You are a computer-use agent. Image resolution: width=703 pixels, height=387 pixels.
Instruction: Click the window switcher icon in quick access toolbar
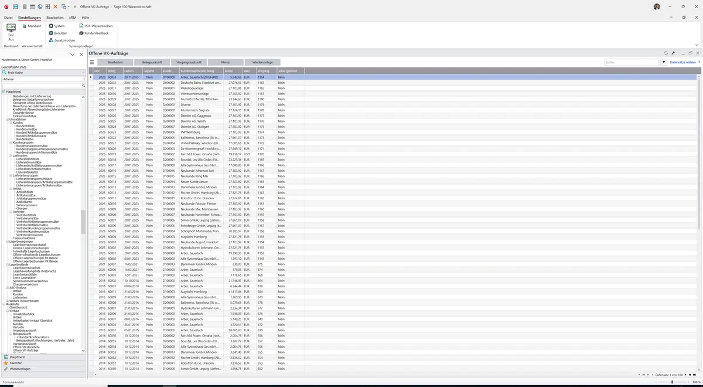[x=63, y=6]
